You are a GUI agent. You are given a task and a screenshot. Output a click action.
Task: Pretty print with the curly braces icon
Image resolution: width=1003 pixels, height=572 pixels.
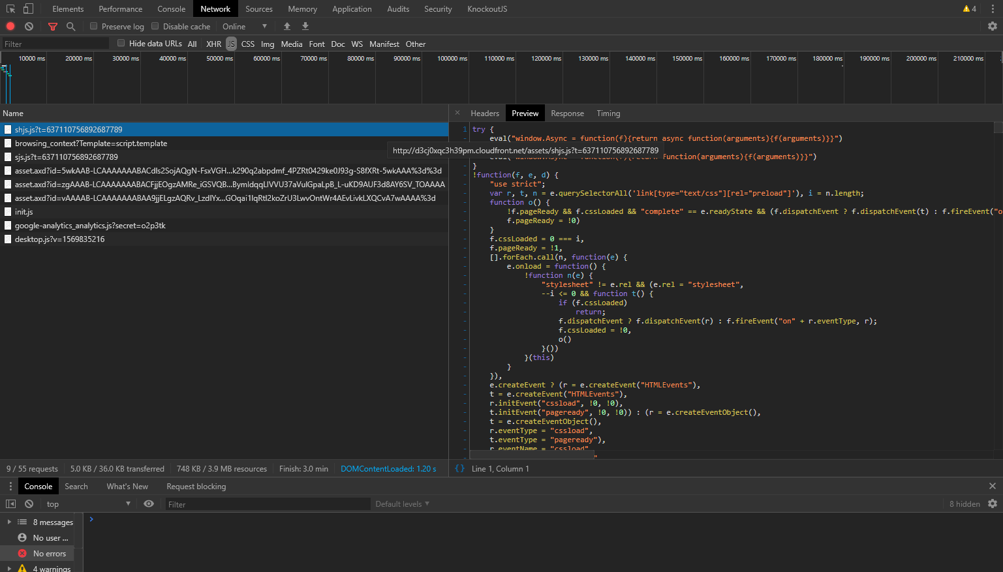[460, 468]
